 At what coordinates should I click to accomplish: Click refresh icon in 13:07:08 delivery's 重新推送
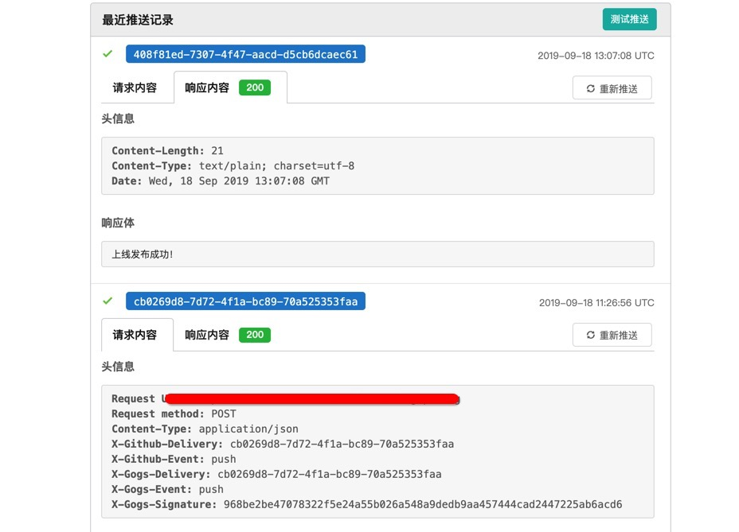click(x=591, y=89)
